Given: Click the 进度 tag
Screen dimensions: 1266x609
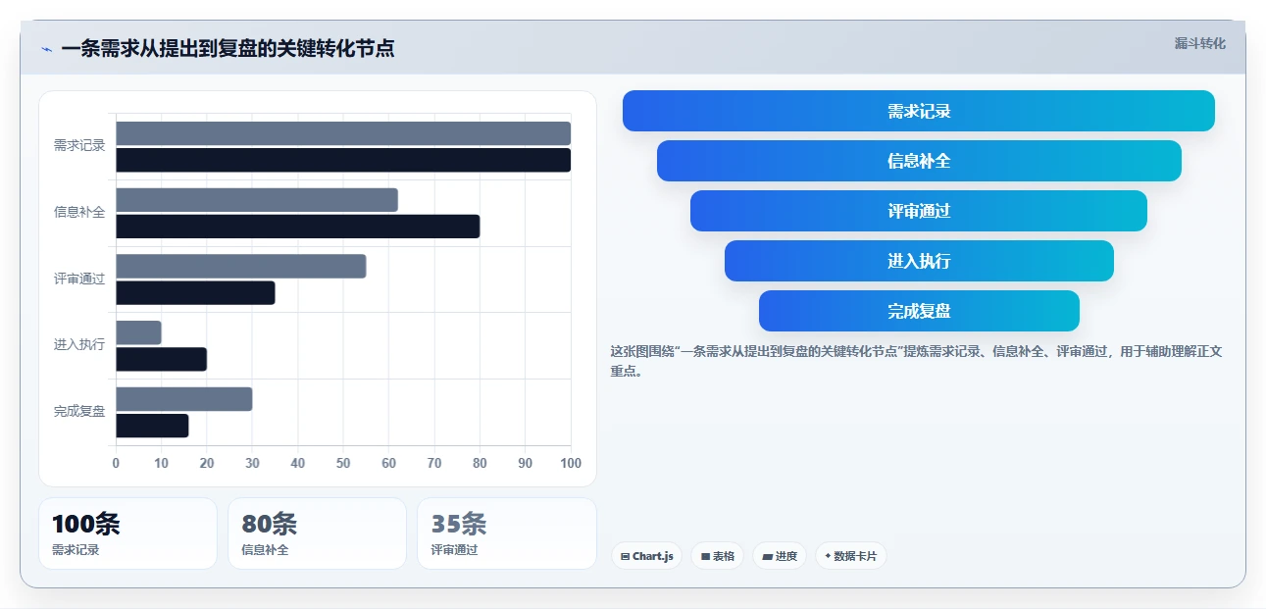Looking at the screenshot, I should tap(780, 556).
